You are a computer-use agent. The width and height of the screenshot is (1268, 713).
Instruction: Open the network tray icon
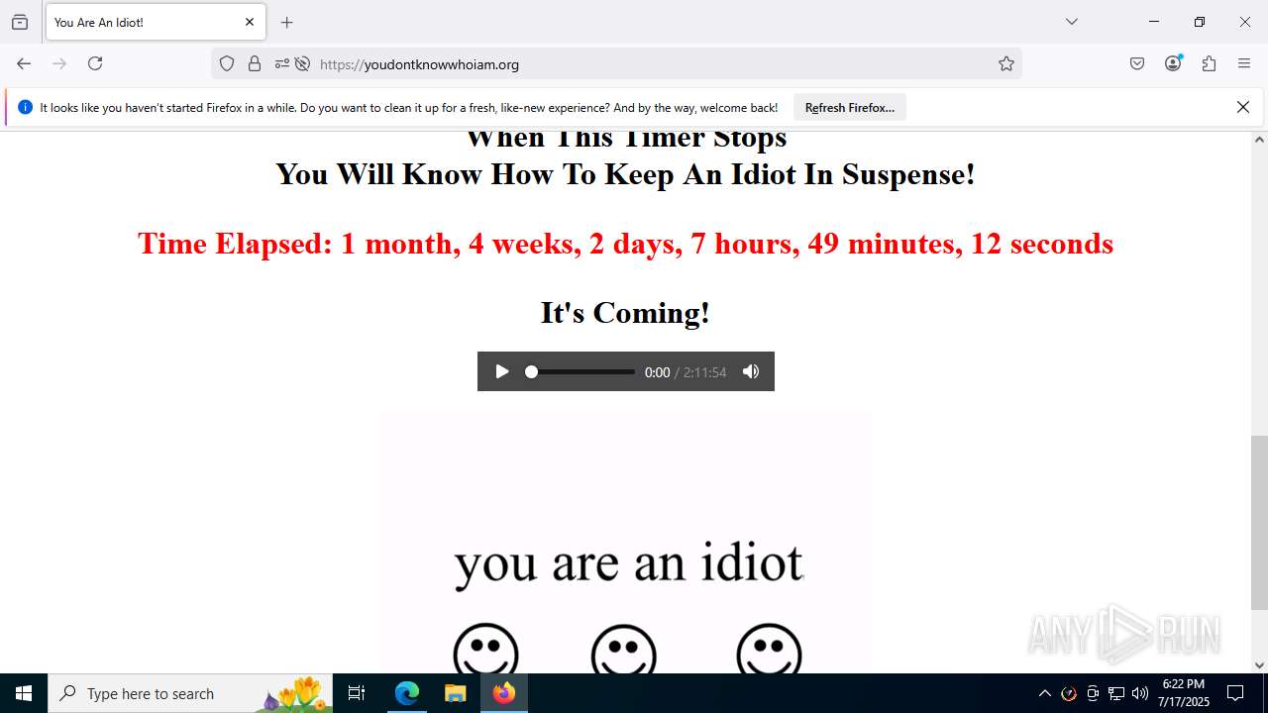1116,693
